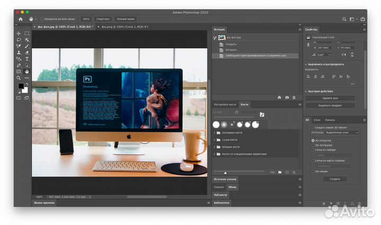Select the Rectangle shape tool
The width and height of the screenshot is (381, 225).
click(x=19, y=71)
